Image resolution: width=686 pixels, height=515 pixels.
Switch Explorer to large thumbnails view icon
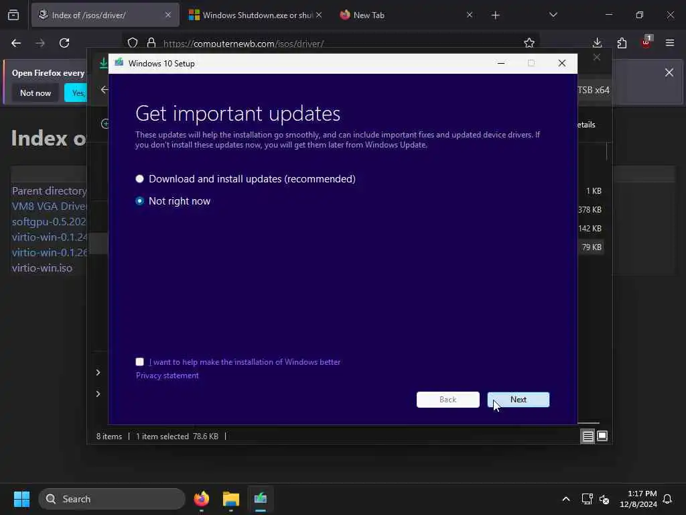[602, 436]
